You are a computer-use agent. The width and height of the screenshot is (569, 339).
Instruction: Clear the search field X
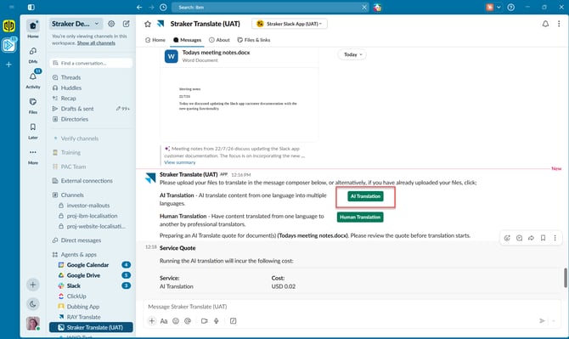click(x=364, y=8)
